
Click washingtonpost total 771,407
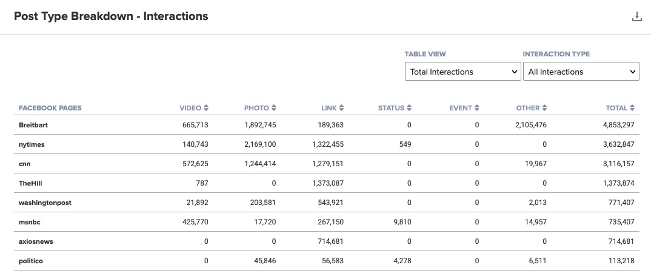pos(621,203)
